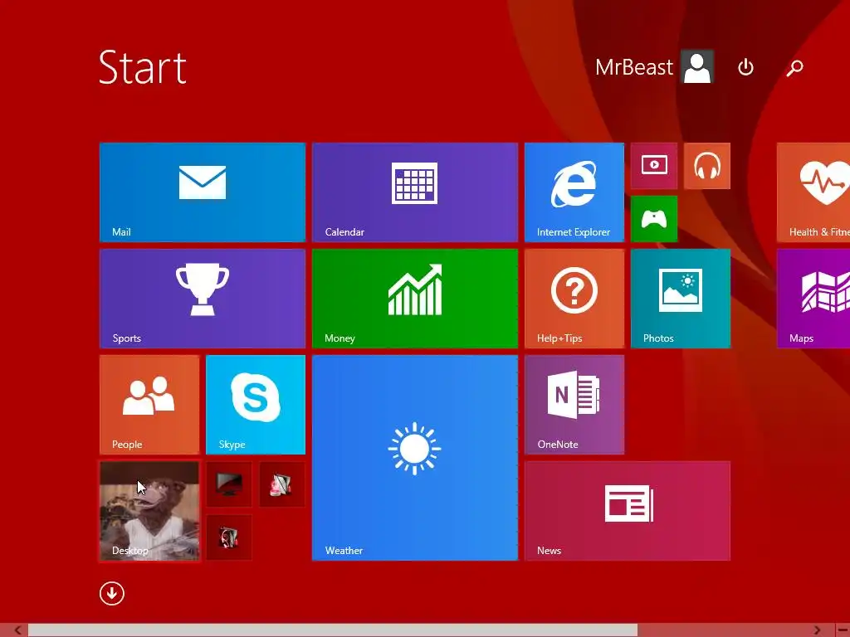Open the People tile

pyautogui.click(x=149, y=405)
